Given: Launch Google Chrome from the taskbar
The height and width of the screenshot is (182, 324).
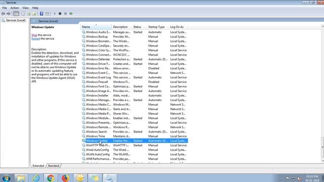Looking at the screenshot, I should (51, 178).
